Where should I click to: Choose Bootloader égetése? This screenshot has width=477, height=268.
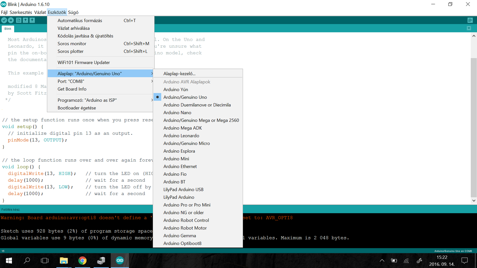click(x=101, y=108)
